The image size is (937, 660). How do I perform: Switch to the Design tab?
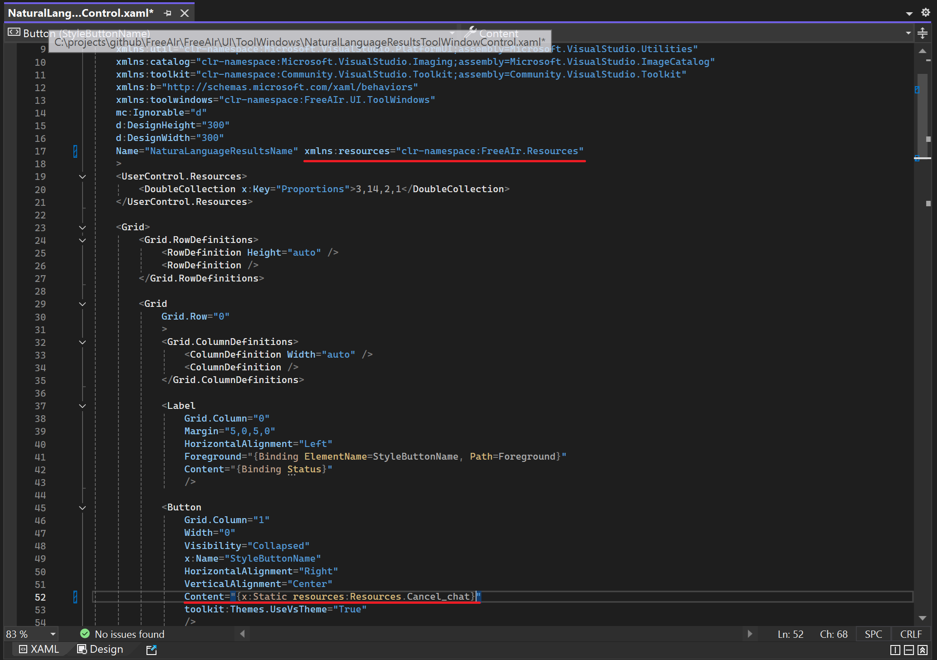pyautogui.click(x=100, y=649)
